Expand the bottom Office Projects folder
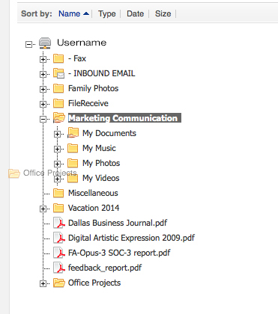278x314 pixels. pos(43,283)
